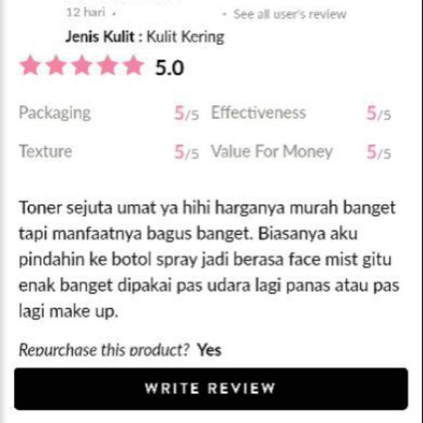Click the Texture rating label
Screen dimensions: 423x423
46,151
